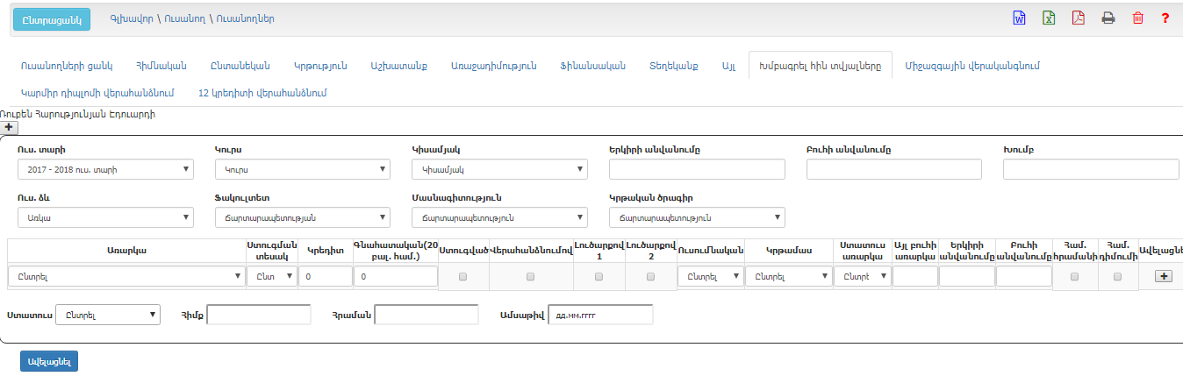This screenshot has width=1183, height=376.
Task: Switch to the Ֆինանսական tab
Action: pyautogui.click(x=591, y=66)
